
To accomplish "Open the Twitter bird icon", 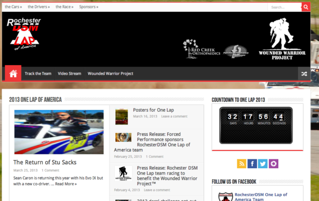I will 263,164.
